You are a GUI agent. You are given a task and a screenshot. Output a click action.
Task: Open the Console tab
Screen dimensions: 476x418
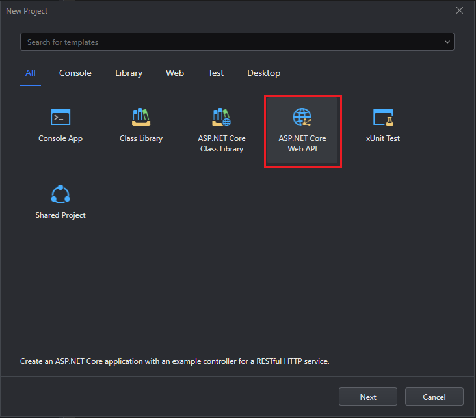[x=75, y=73]
